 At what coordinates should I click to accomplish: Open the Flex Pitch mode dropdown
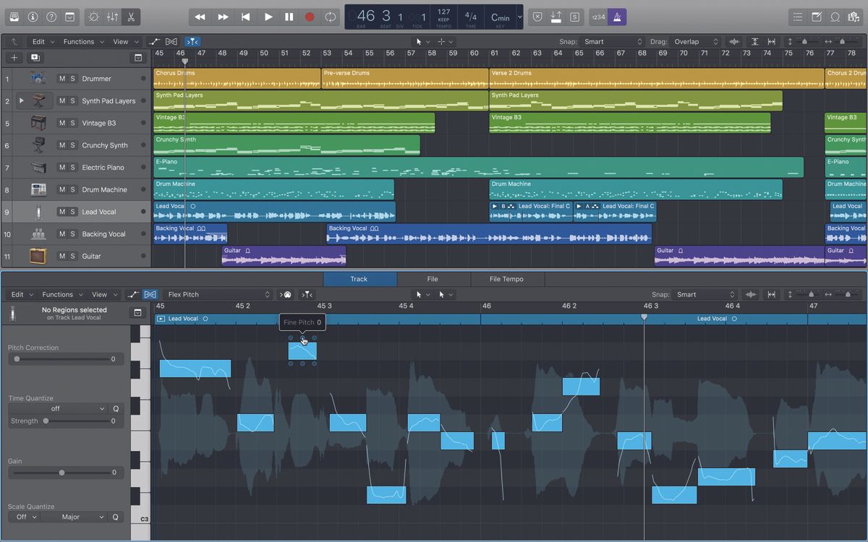pyautogui.click(x=217, y=294)
